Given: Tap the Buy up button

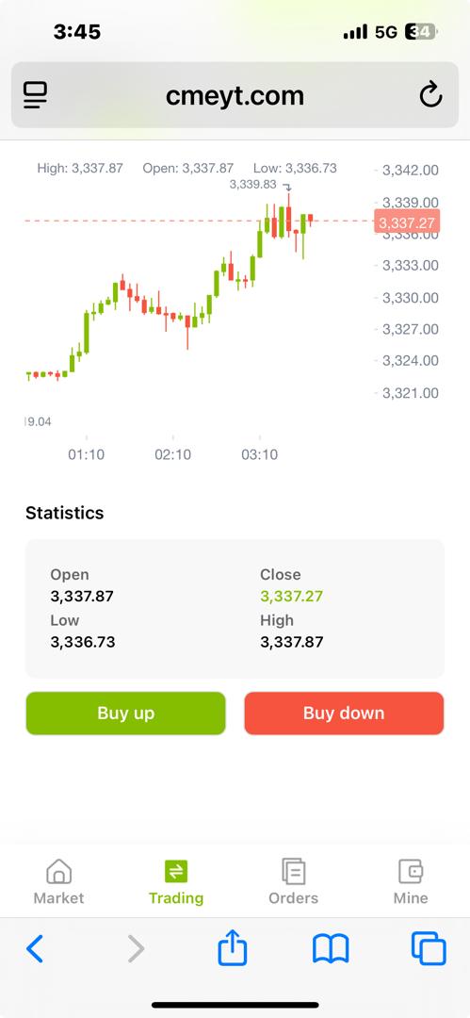Looking at the screenshot, I should pos(126,713).
